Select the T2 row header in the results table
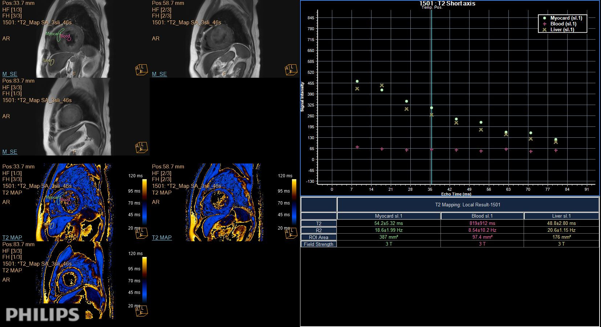Image resolution: width=601 pixels, height=327 pixels. 318,223
